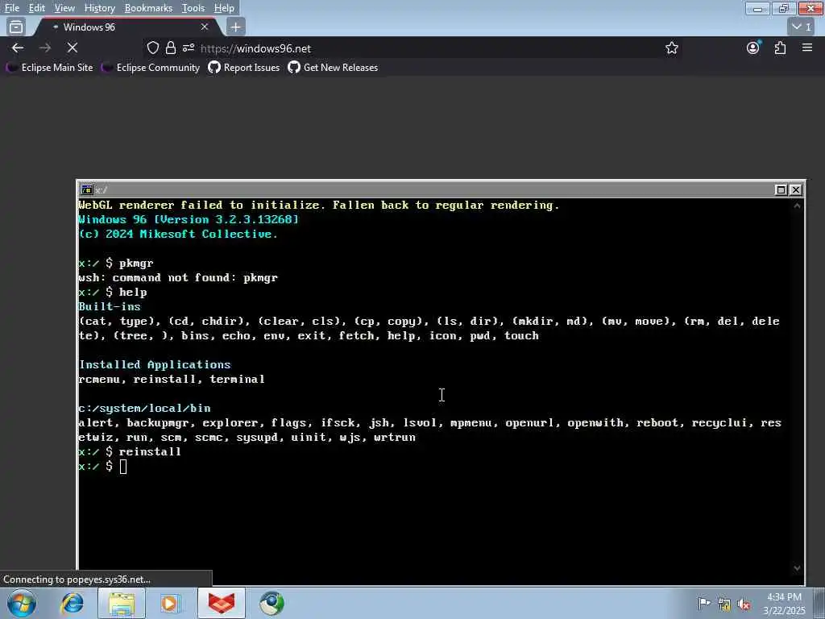The width and height of the screenshot is (825, 619).
Task: Click '(c) 2024 Mikesoft Collective.' text
Action: (x=178, y=234)
